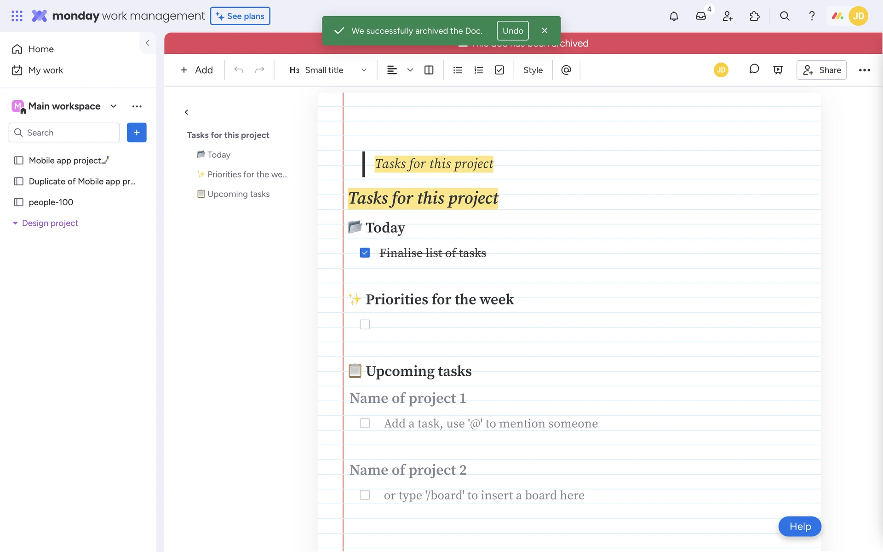Open the apps marketplace puzzle icon
Viewport: 883px width, 552px height.
click(755, 16)
